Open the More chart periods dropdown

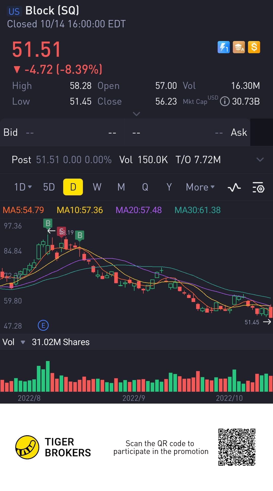pos(200,187)
